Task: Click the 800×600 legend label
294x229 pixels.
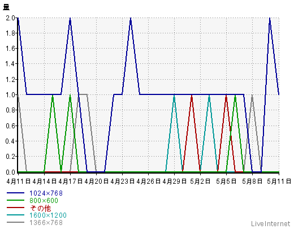Action: click(44, 201)
